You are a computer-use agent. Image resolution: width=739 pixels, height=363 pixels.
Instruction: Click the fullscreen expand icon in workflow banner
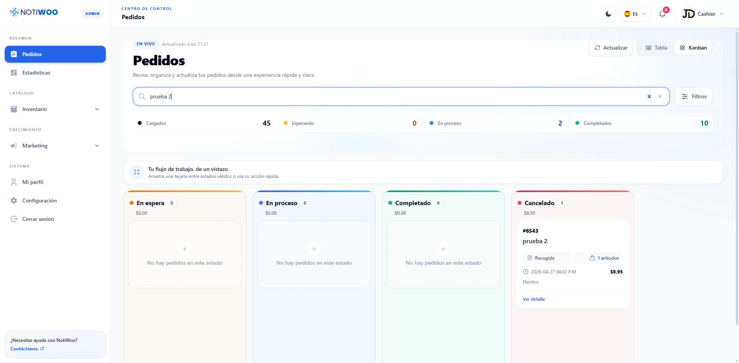137,172
